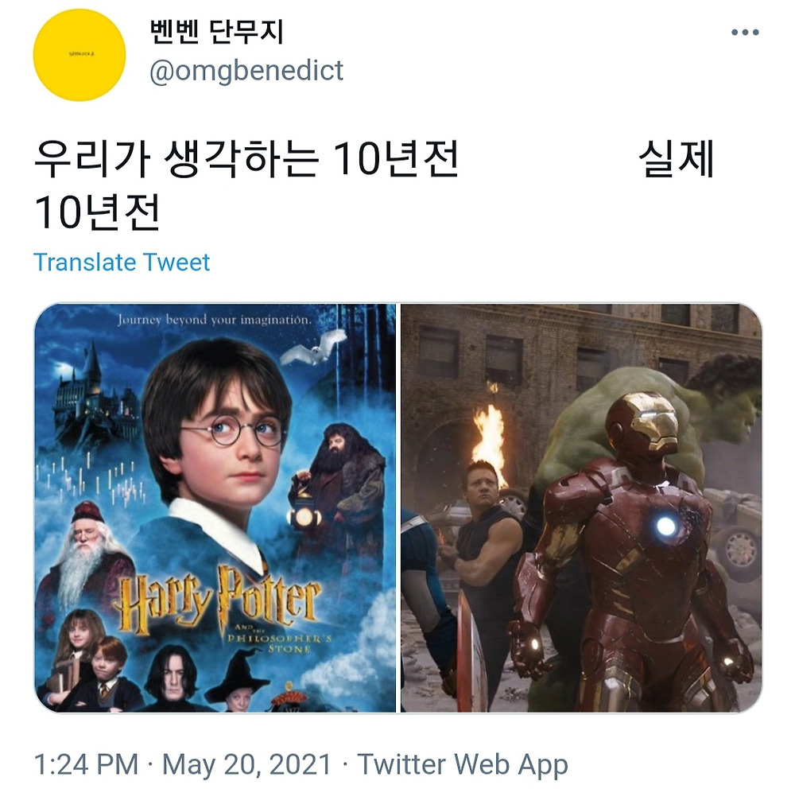795x812 pixels.
Task: Open the 벤벤 단무지 display name
Action: pos(216,32)
